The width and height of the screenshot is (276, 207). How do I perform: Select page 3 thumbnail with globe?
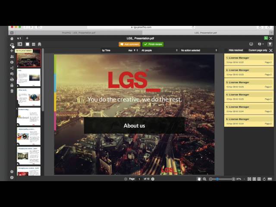pyautogui.click(x=29, y=97)
